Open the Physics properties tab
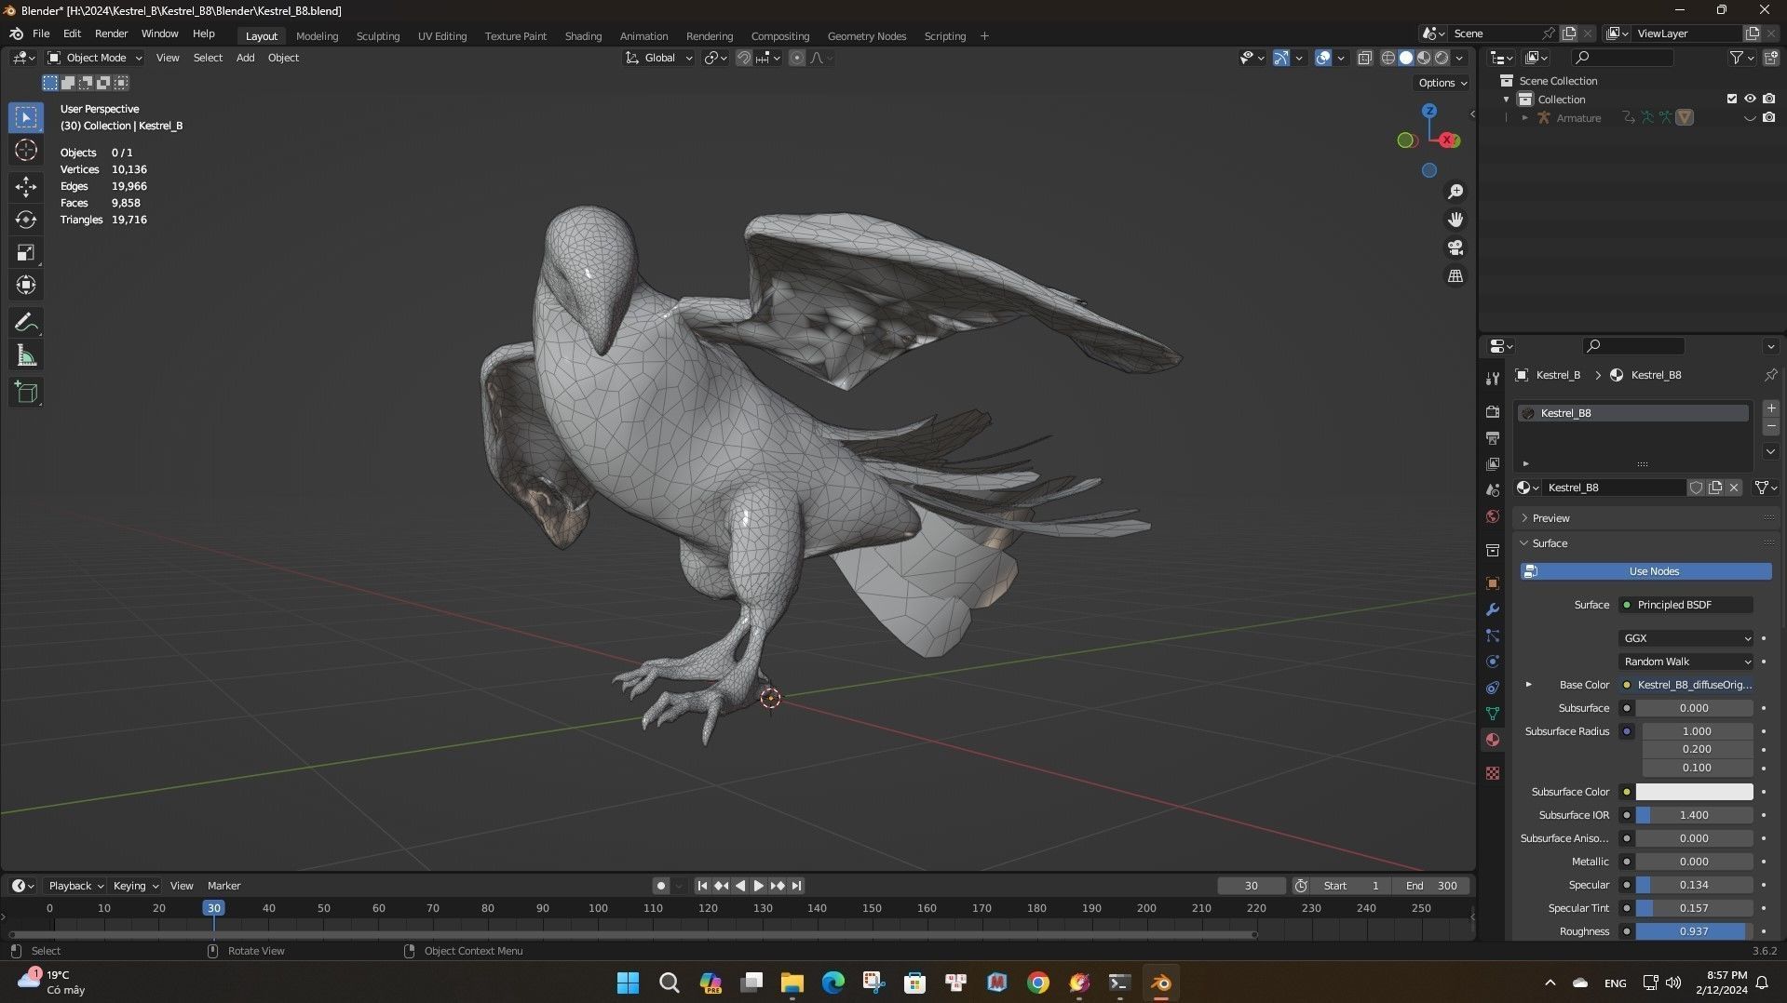1787x1003 pixels. tap(1493, 662)
